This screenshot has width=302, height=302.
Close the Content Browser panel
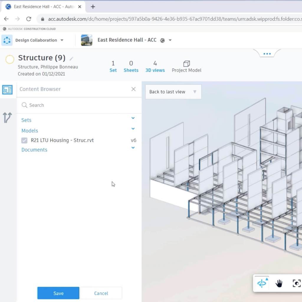click(x=134, y=89)
